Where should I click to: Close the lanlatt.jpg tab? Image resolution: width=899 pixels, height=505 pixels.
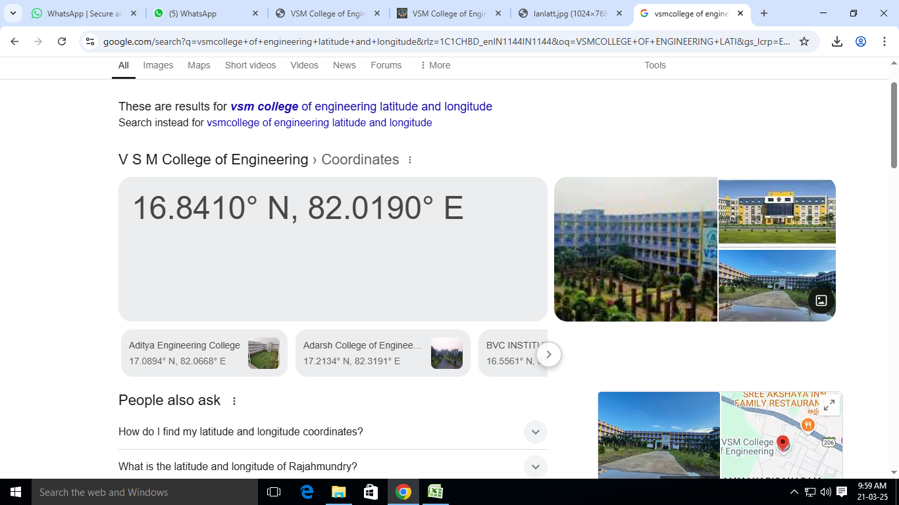point(619,13)
